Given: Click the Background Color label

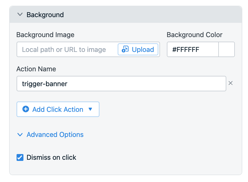Looking at the screenshot, I should click(x=195, y=35).
